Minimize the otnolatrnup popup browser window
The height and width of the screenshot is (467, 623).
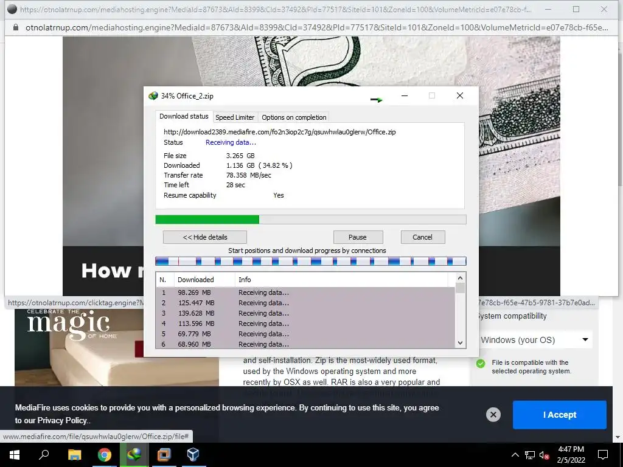548,9
